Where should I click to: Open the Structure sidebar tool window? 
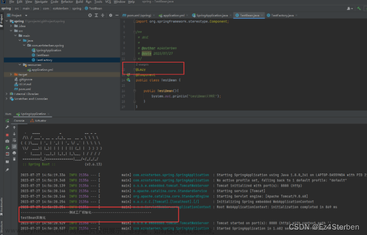click(1, 228)
